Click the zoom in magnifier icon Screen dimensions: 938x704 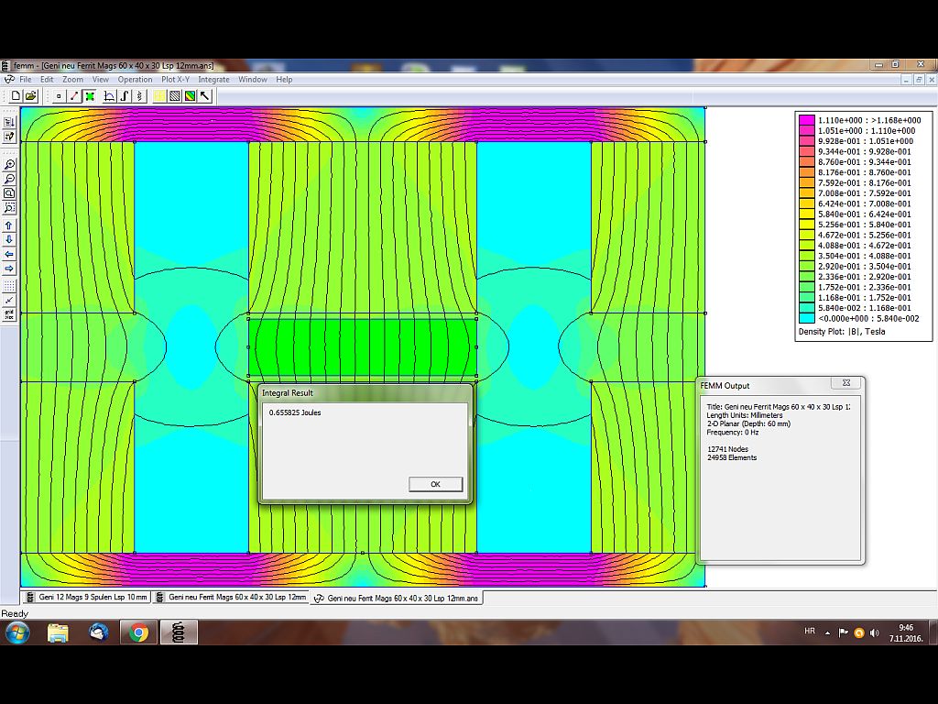(9, 165)
